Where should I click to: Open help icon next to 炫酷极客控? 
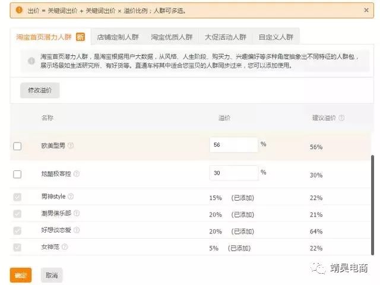77,173
